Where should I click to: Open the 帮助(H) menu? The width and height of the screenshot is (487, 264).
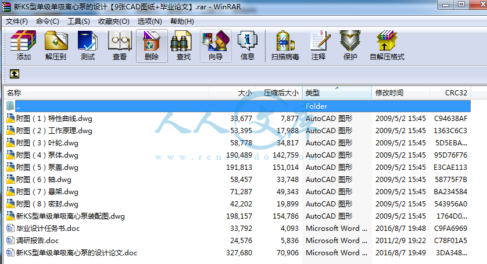pyautogui.click(x=182, y=21)
